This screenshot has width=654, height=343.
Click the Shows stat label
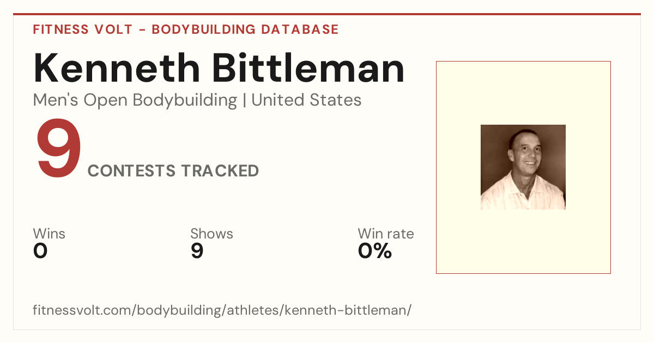click(211, 234)
